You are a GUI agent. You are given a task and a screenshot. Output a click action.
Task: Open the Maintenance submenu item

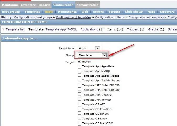67,12
